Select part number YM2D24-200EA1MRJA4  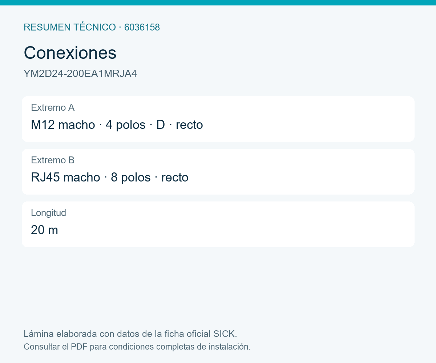[x=80, y=74]
